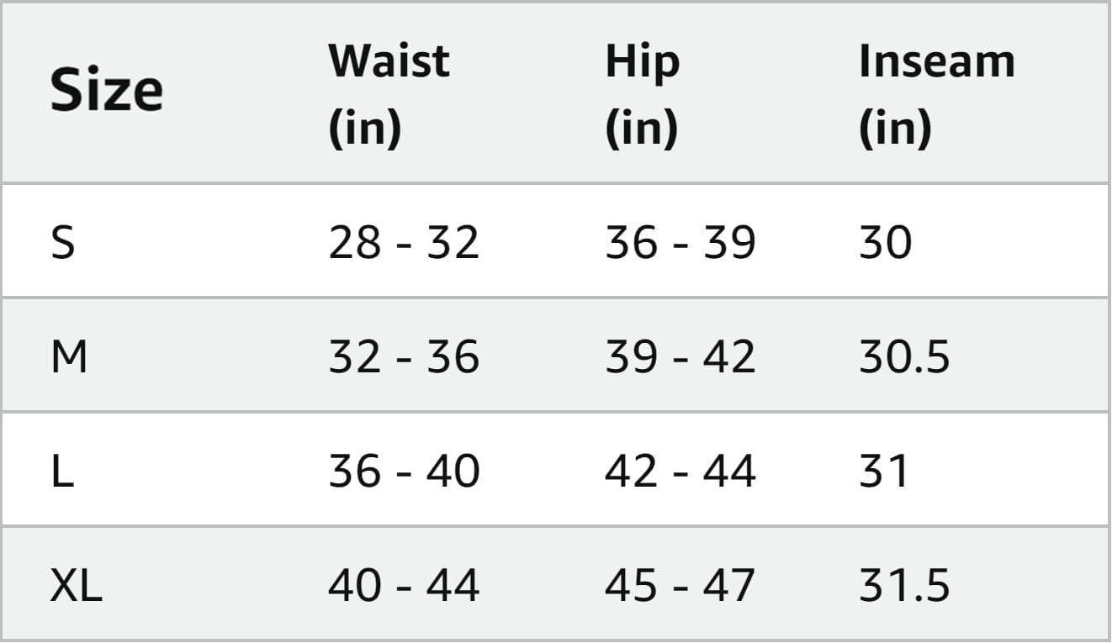Image resolution: width=1112 pixels, height=643 pixels.
Task: Click waist value 40 - 44
Action: 404,585
